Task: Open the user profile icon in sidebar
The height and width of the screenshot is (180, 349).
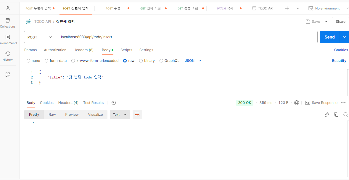Action: [x=8, y=9]
